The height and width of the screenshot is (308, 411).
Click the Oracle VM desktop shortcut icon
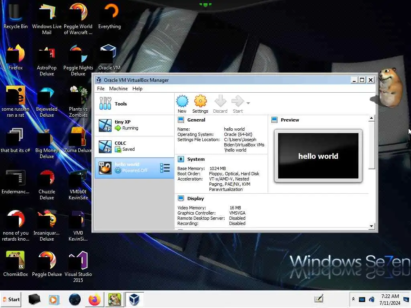(x=110, y=58)
